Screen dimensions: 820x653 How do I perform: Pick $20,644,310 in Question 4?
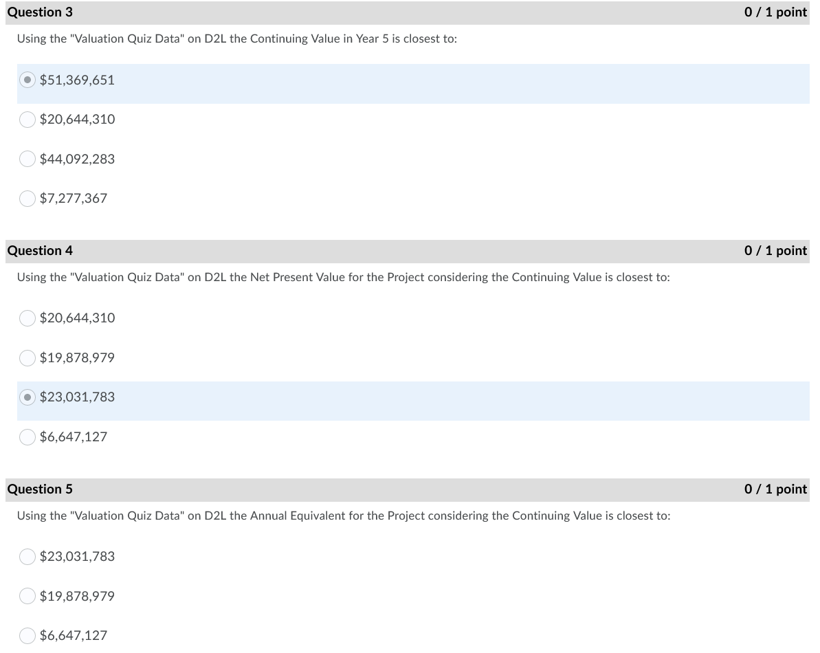27,318
